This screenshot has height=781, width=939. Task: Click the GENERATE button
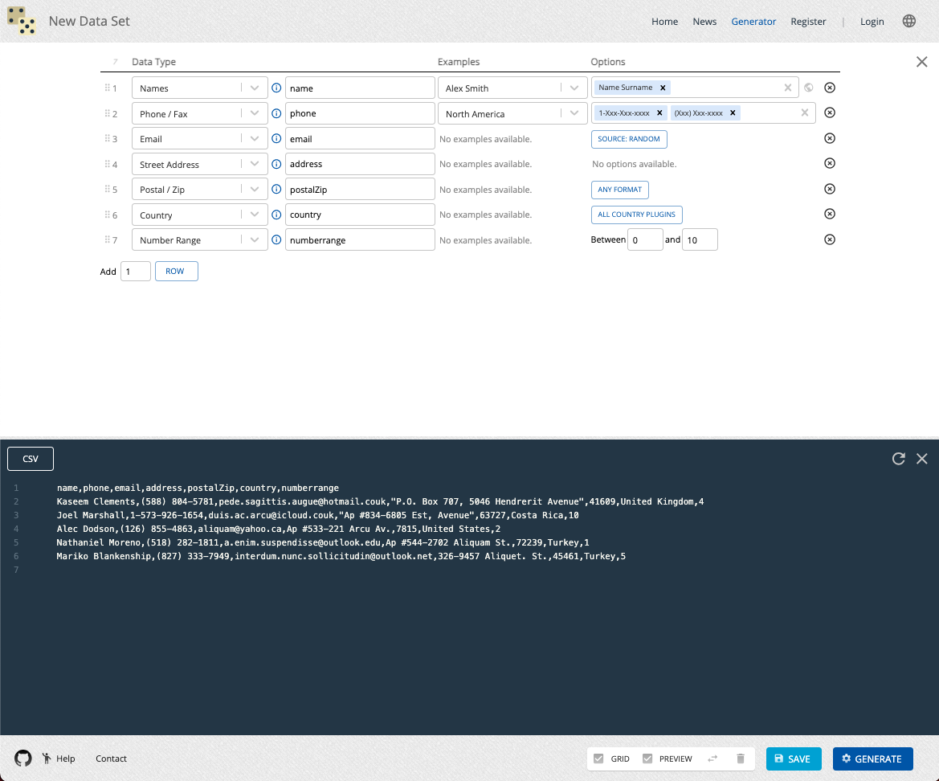(872, 759)
